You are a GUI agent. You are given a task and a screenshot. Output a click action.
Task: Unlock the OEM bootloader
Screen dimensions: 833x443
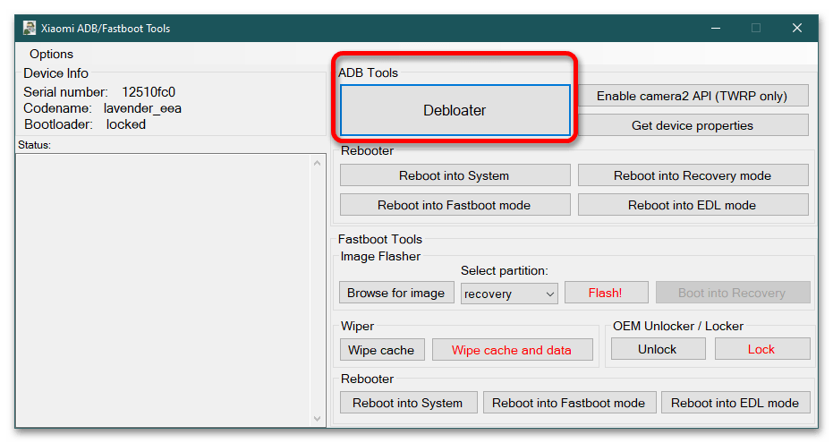(x=658, y=349)
